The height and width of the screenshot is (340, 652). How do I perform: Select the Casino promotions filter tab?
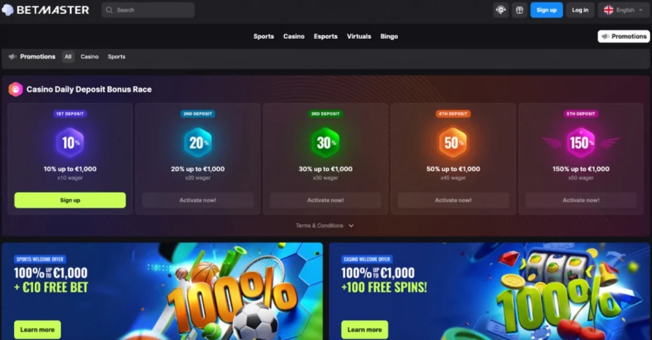(x=89, y=57)
